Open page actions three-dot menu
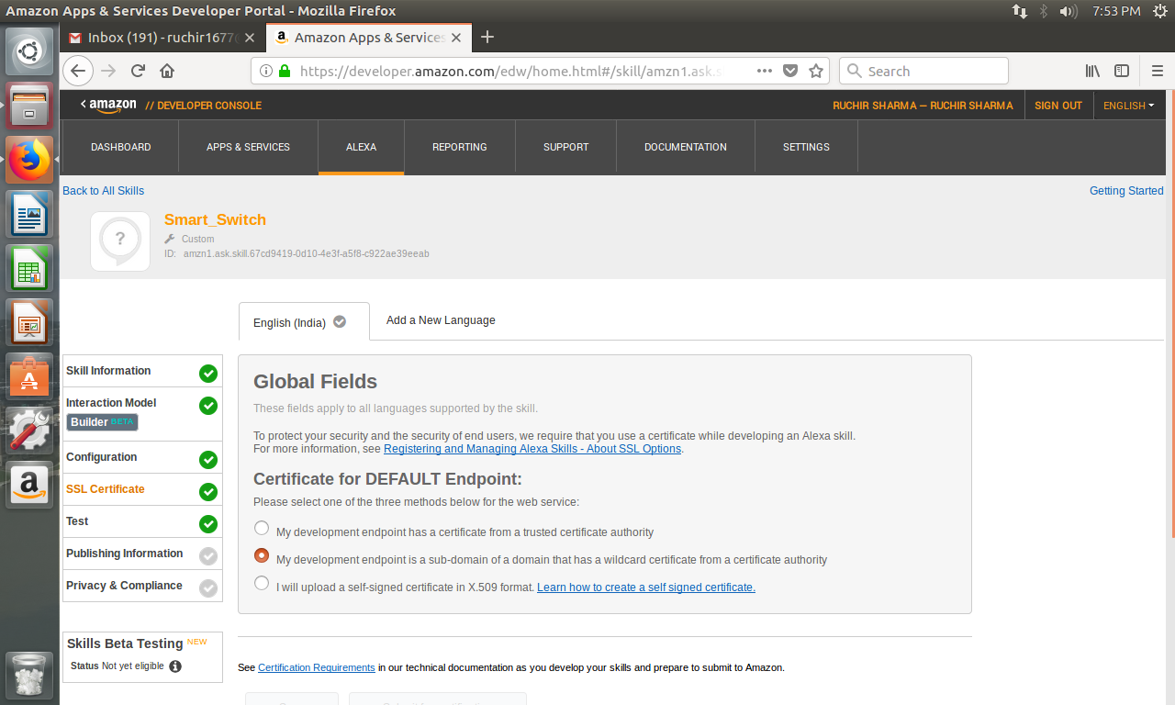Image resolution: width=1175 pixels, height=705 pixels. pyautogui.click(x=765, y=71)
